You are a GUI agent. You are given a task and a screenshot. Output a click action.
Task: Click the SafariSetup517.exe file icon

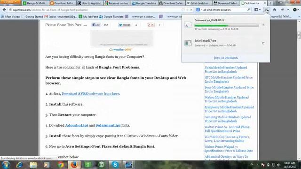(188, 43)
